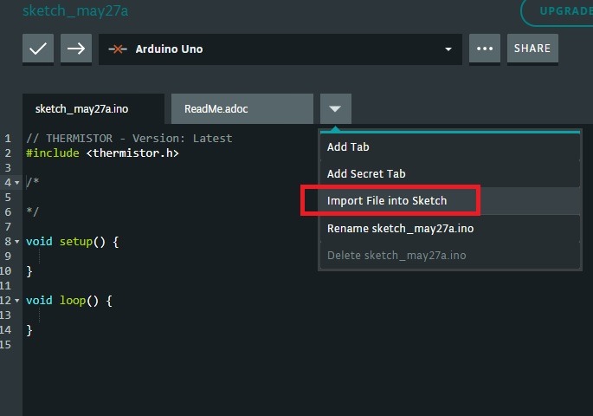
Task: Click the Verify checkmark button
Action: point(38,49)
